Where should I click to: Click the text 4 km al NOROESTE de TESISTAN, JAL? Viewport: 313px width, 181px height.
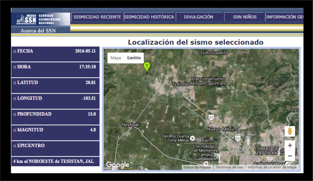[53, 161]
